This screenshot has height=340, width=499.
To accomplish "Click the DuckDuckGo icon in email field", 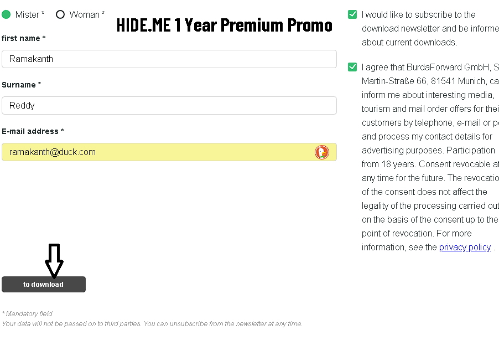I will click(322, 152).
